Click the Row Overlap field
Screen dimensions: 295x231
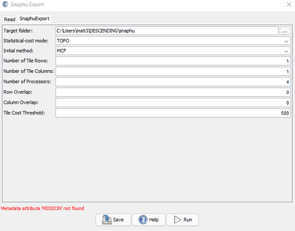pos(173,92)
